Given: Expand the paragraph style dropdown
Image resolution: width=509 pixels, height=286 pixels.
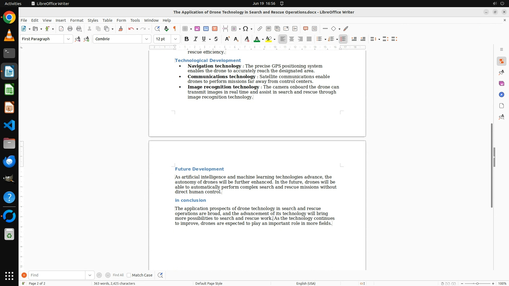Looking at the screenshot, I should pos(68,39).
